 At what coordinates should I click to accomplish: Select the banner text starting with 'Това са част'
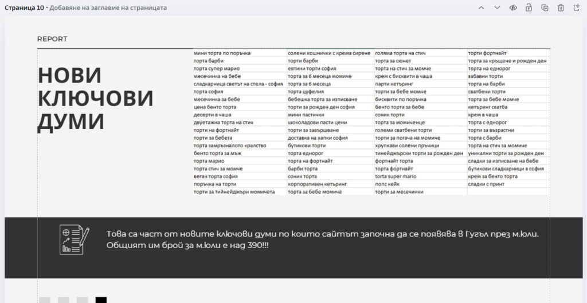pos(323,239)
